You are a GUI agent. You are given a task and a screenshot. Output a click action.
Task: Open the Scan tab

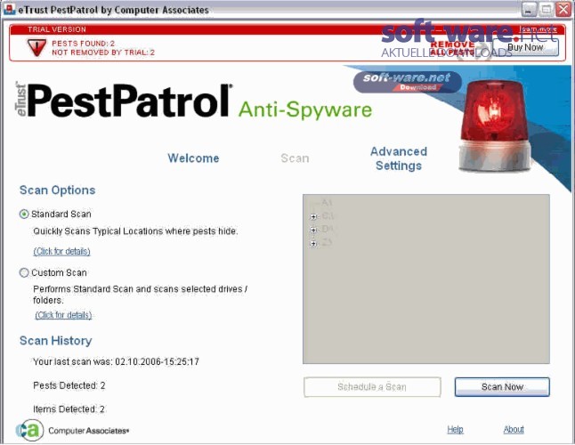coord(295,158)
